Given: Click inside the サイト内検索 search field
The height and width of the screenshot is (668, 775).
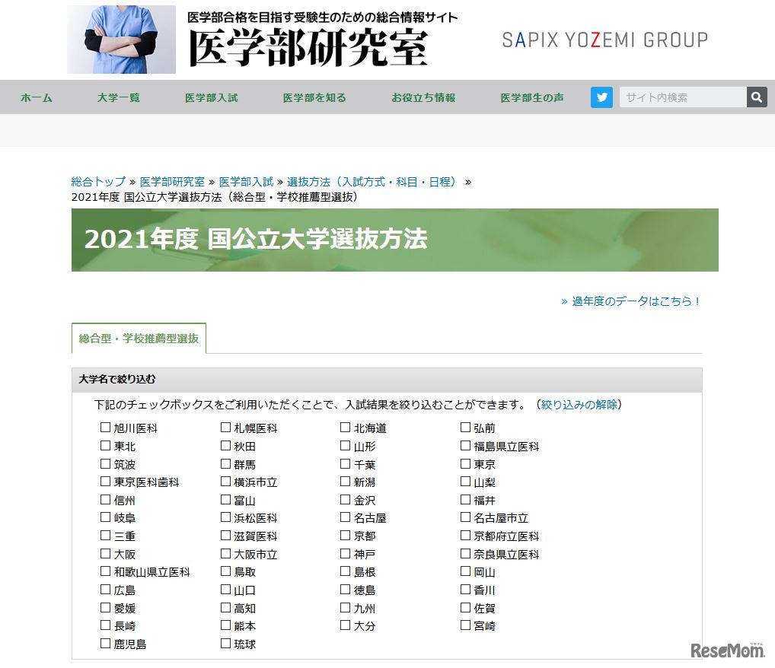Looking at the screenshot, I should [x=681, y=97].
